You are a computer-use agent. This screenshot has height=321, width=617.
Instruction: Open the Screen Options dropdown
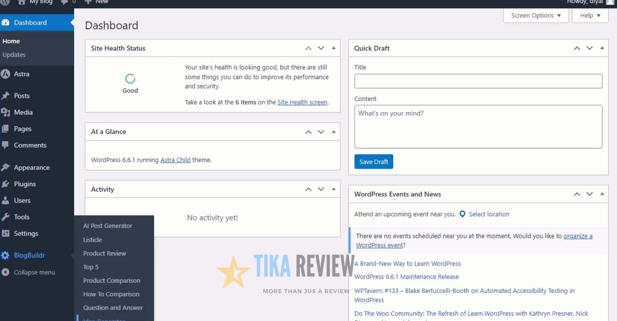(x=536, y=15)
